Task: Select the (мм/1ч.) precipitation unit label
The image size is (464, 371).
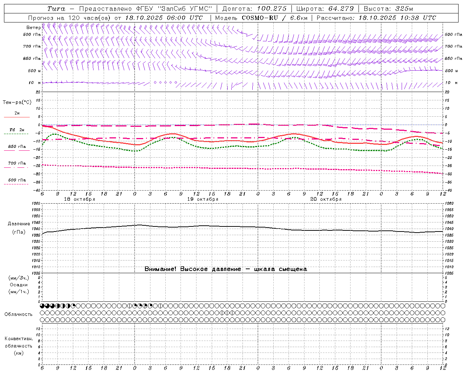Action: 19,292
